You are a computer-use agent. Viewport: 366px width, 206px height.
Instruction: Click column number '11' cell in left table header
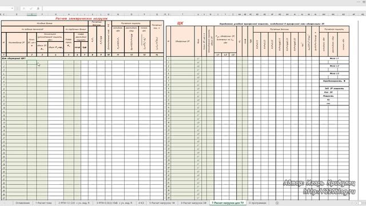(x=118, y=55)
